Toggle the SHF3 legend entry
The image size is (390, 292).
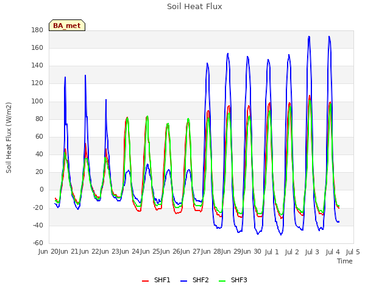tap(233, 280)
